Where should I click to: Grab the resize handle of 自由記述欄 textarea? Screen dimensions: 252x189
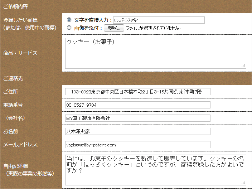pos(243,183)
